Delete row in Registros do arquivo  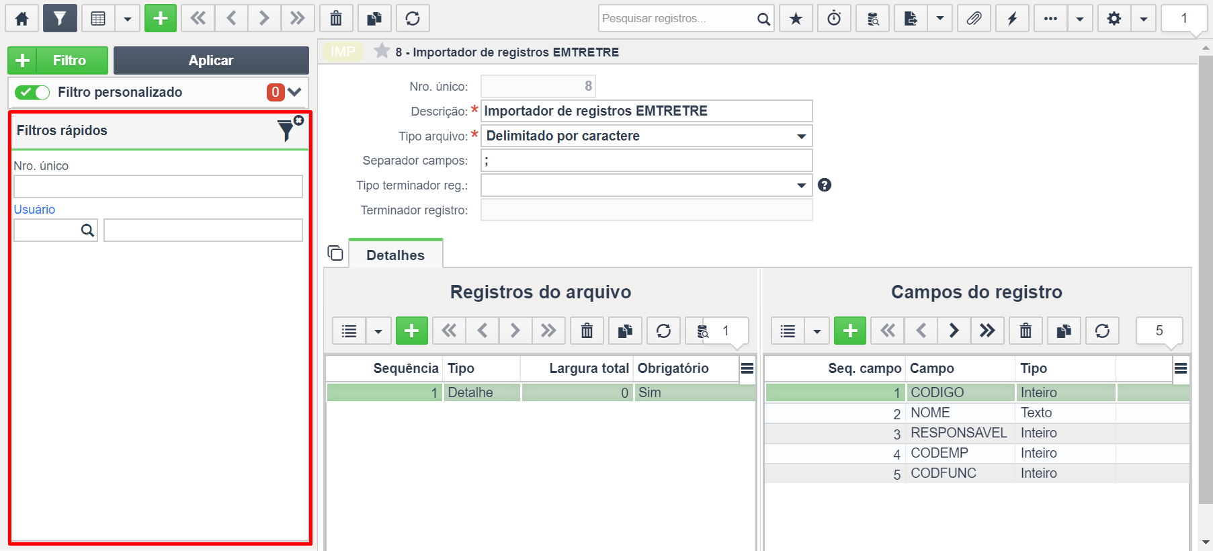coord(587,331)
